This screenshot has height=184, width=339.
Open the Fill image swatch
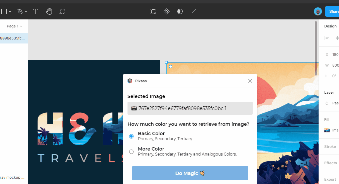pos(327,130)
